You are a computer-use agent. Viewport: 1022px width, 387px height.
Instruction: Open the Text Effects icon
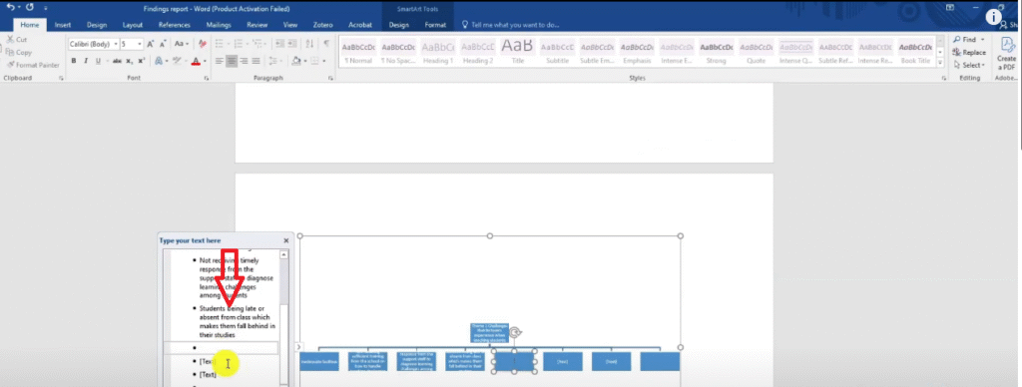pos(160,61)
